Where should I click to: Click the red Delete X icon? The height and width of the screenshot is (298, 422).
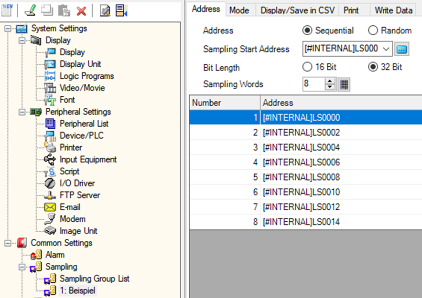pyautogui.click(x=81, y=11)
